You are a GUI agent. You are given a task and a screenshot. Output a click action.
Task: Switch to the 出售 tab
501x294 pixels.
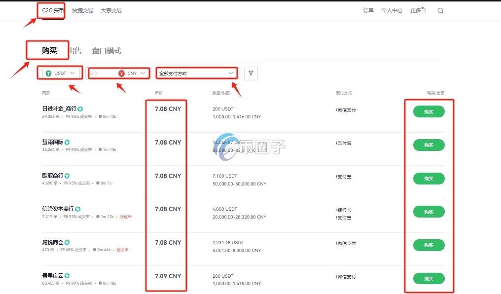click(x=75, y=51)
